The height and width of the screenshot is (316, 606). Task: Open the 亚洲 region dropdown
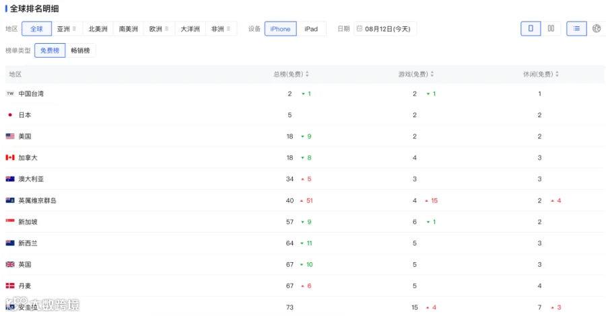(67, 29)
